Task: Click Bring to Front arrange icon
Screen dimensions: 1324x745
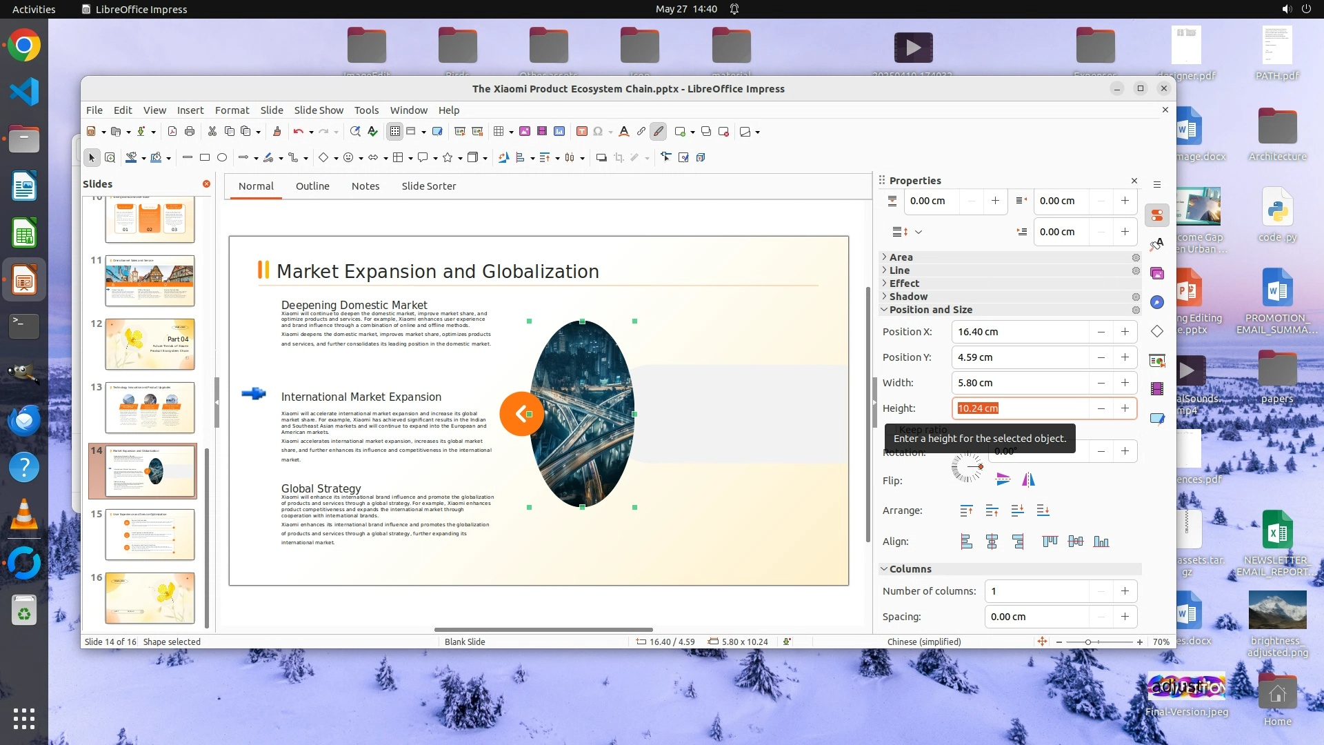Action: [x=966, y=510]
